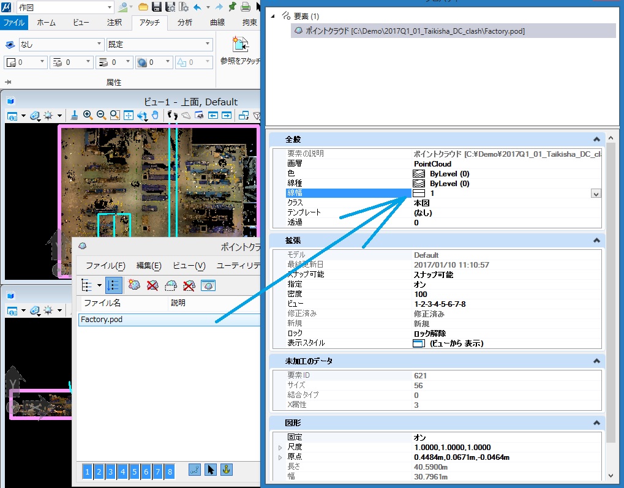Image resolution: width=624 pixels, height=488 pixels.
Task: Open the 既定 template dropdown
Action: (x=208, y=43)
